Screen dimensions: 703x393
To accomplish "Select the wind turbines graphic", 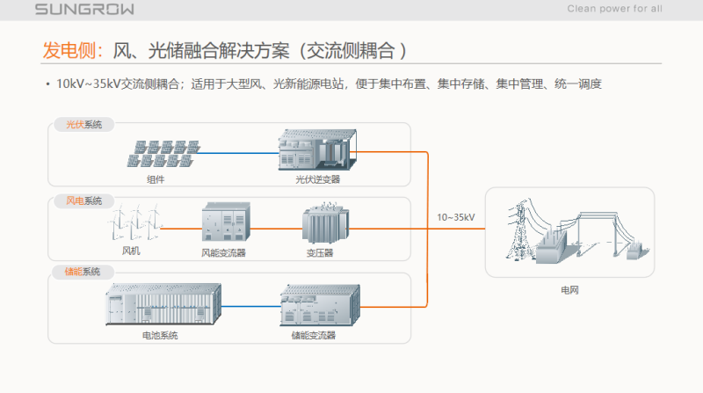I will (135, 222).
